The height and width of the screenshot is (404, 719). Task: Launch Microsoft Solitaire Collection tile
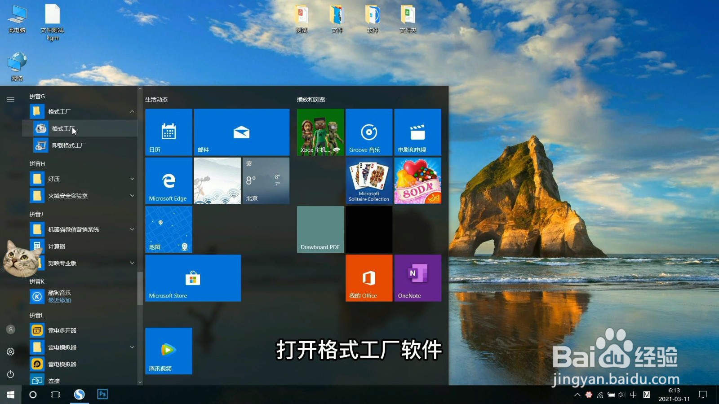pos(369,181)
